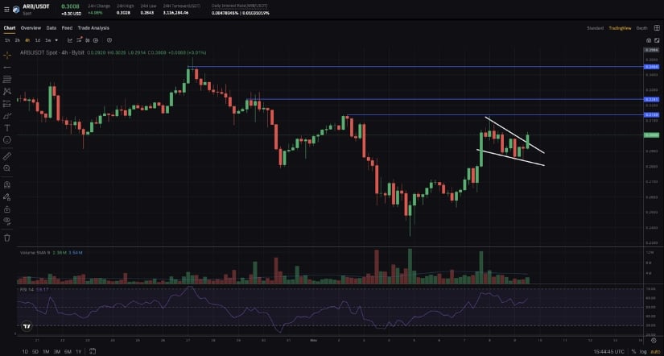Screen dimensions: 664x356
Task: Remove drawings with the trash icon
Action: point(7,238)
